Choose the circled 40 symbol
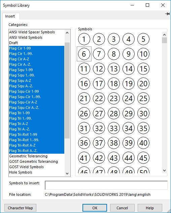Viewport: 171px width, 213px height. (x=143, y=143)
